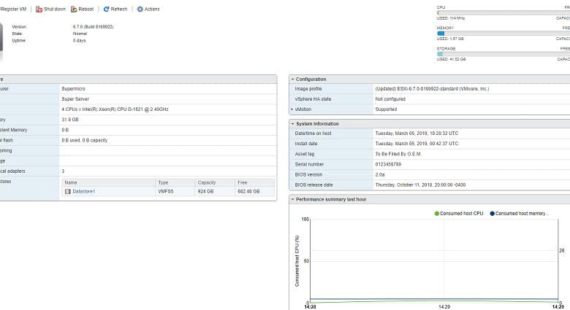Viewport: 570px width, 310px height.
Task: Click the Refresh arrow icon
Action: tap(106, 9)
